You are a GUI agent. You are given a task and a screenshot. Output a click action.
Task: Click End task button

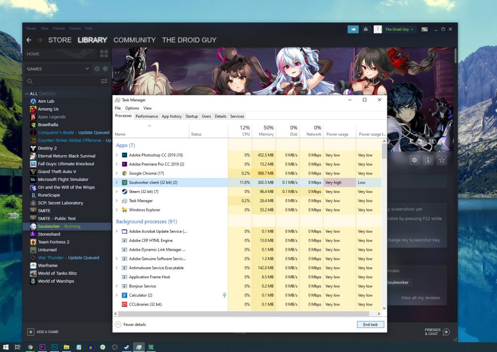370,324
